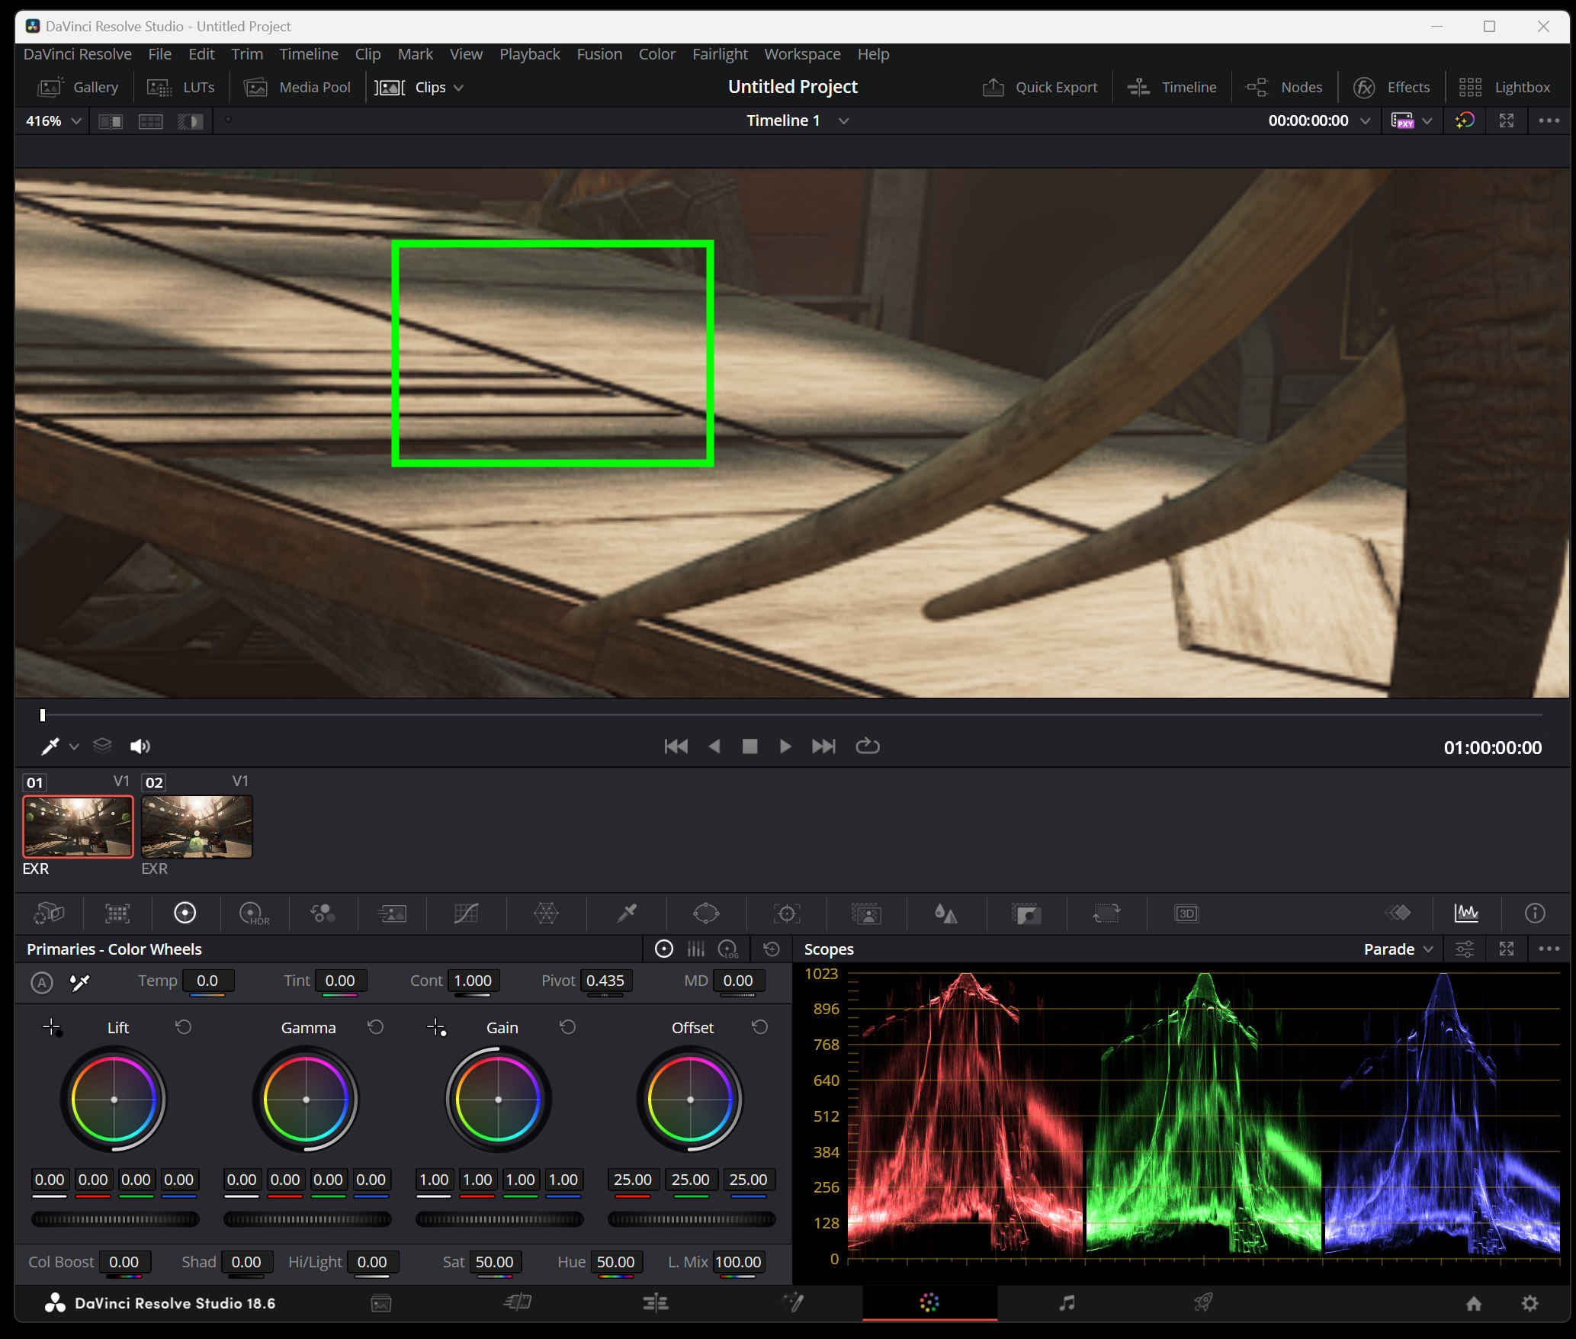Viewport: 1576px width, 1339px height.
Task: Click the Gamma master wheel slider
Action: click(307, 1219)
